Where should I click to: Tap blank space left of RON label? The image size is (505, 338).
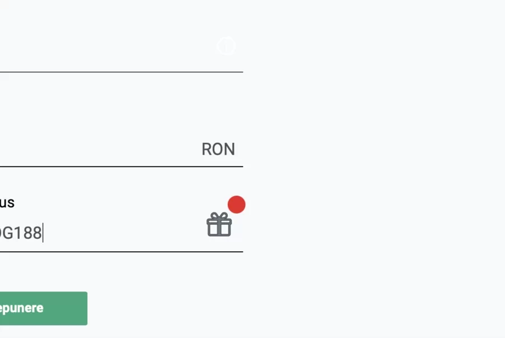(100, 149)
